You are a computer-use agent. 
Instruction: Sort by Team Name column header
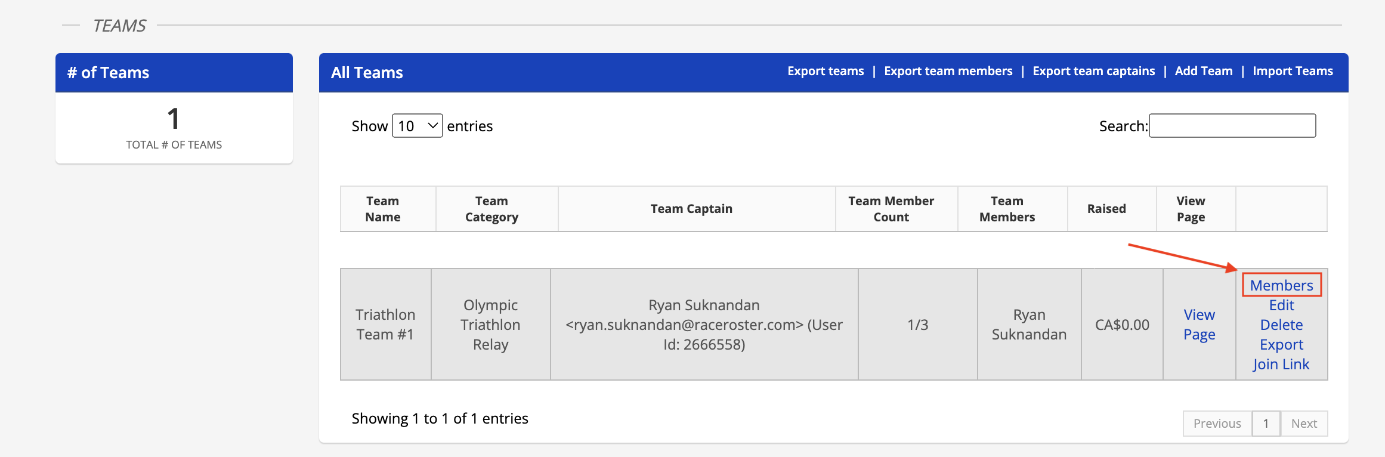[382, 209]
